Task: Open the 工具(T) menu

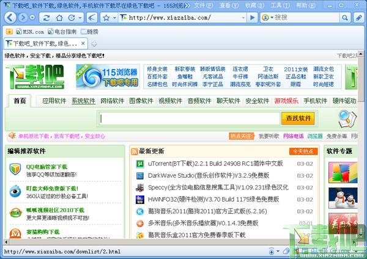Action: pos(280,5)
